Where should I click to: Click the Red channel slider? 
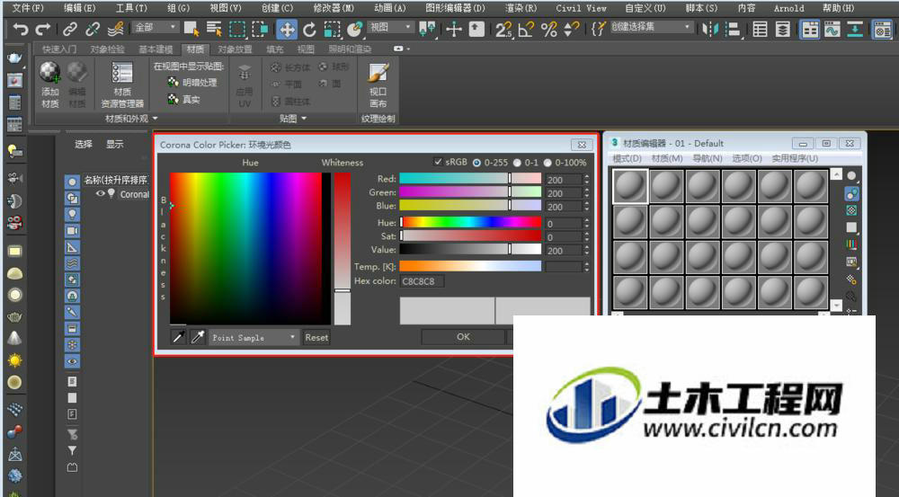470,179
